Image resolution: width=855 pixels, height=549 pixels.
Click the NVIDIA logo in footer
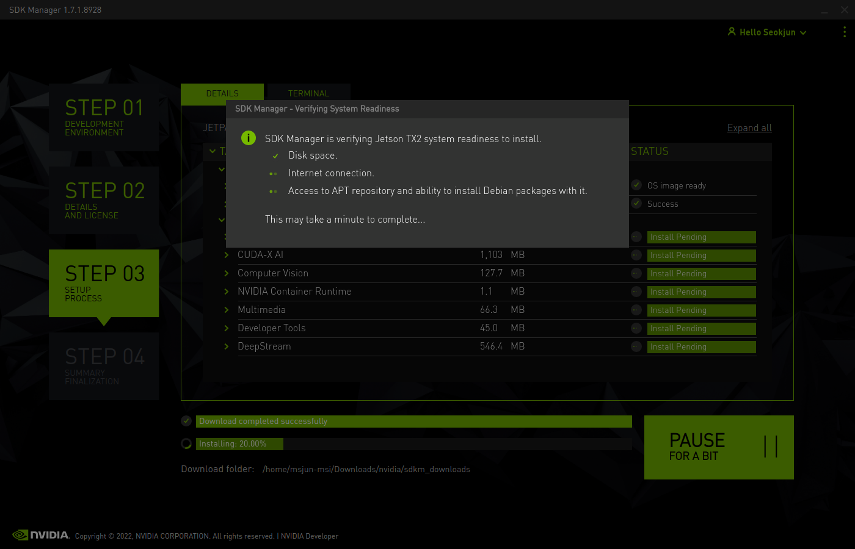41,535
